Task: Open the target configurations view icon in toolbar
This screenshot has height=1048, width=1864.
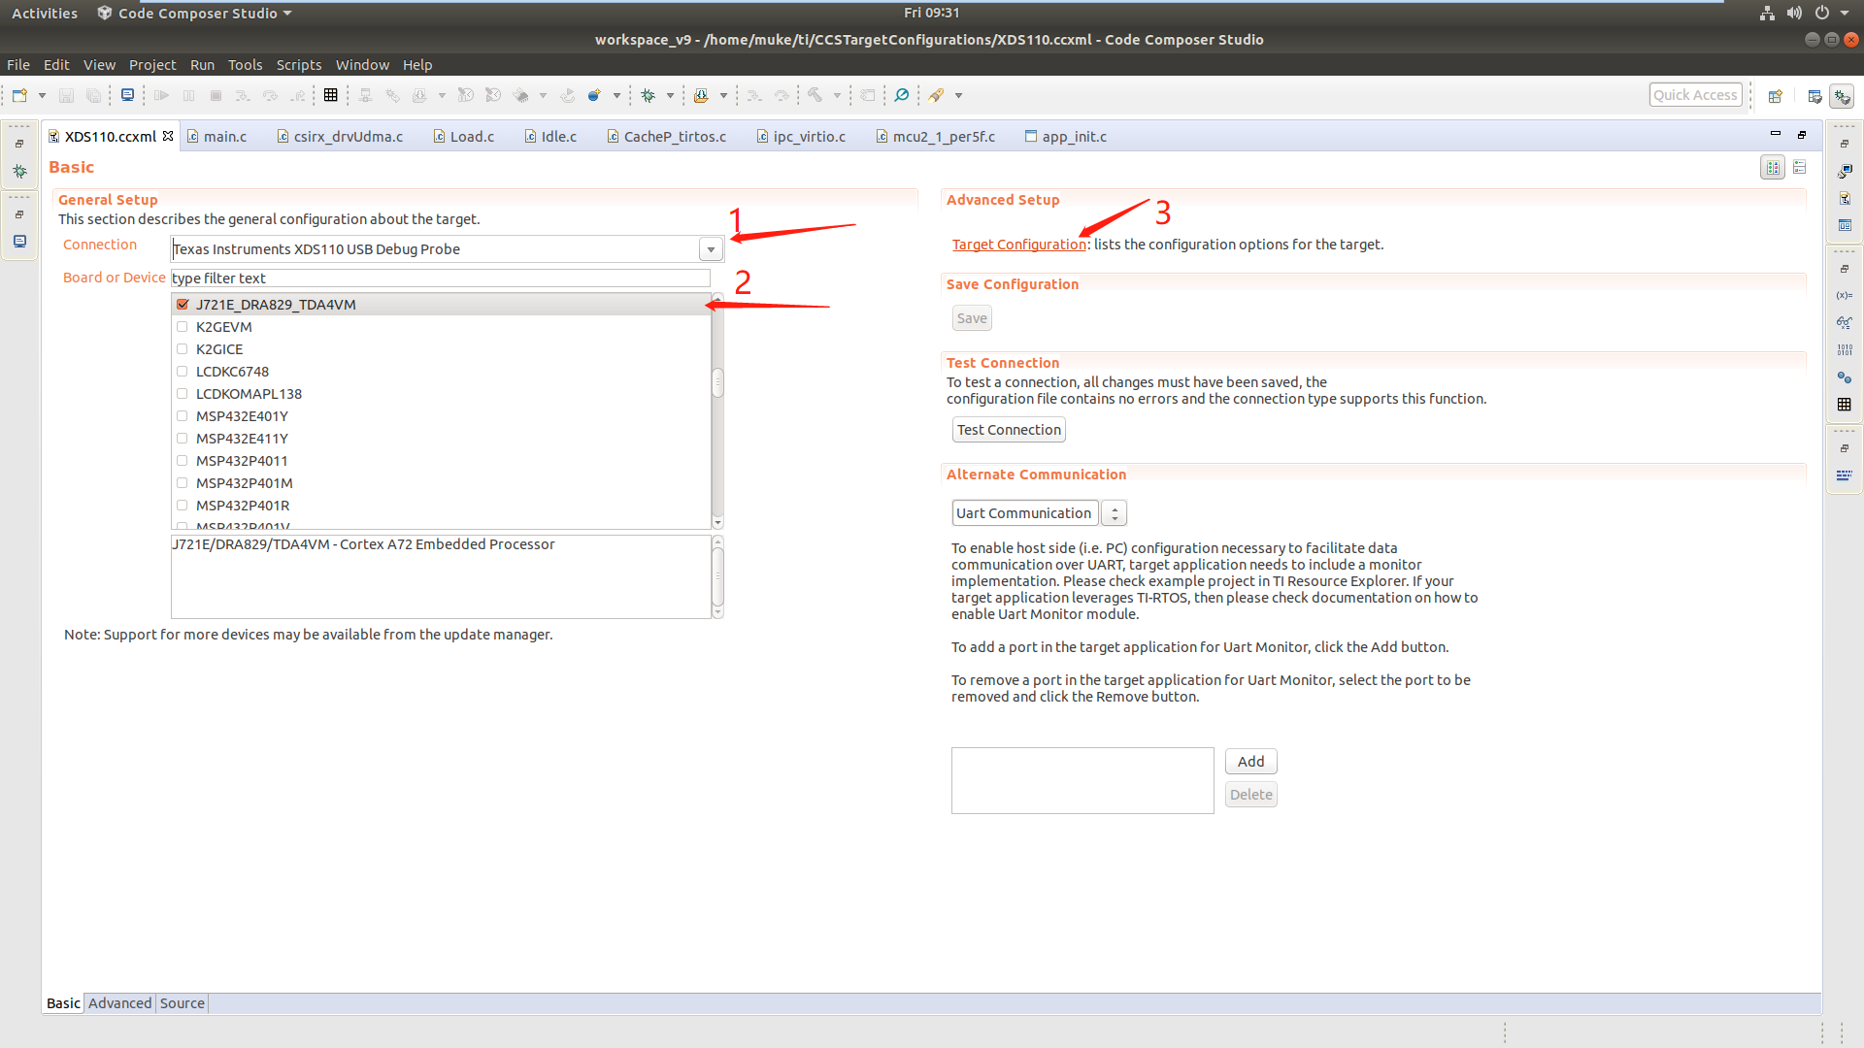Action: coord(127,95)
